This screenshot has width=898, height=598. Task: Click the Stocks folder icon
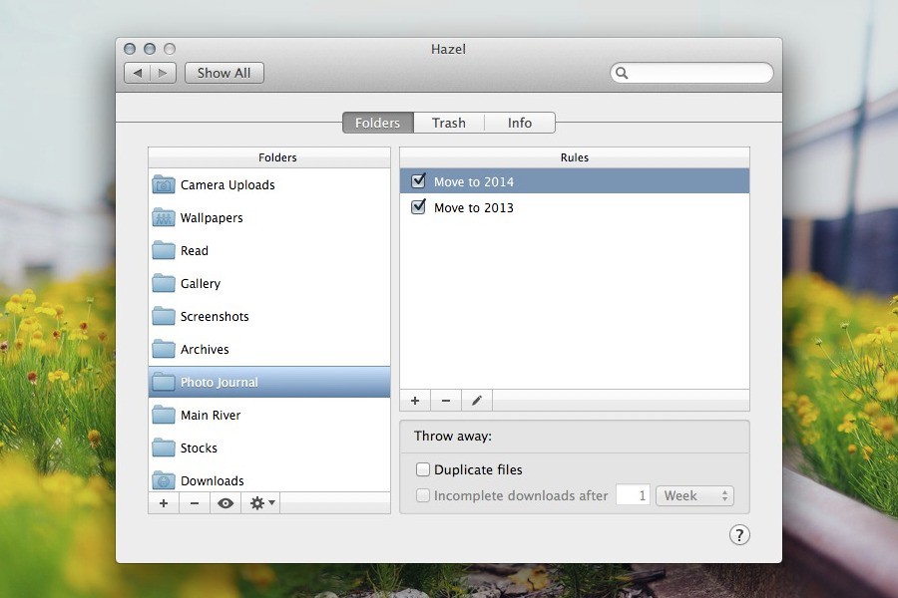point(164,448)
